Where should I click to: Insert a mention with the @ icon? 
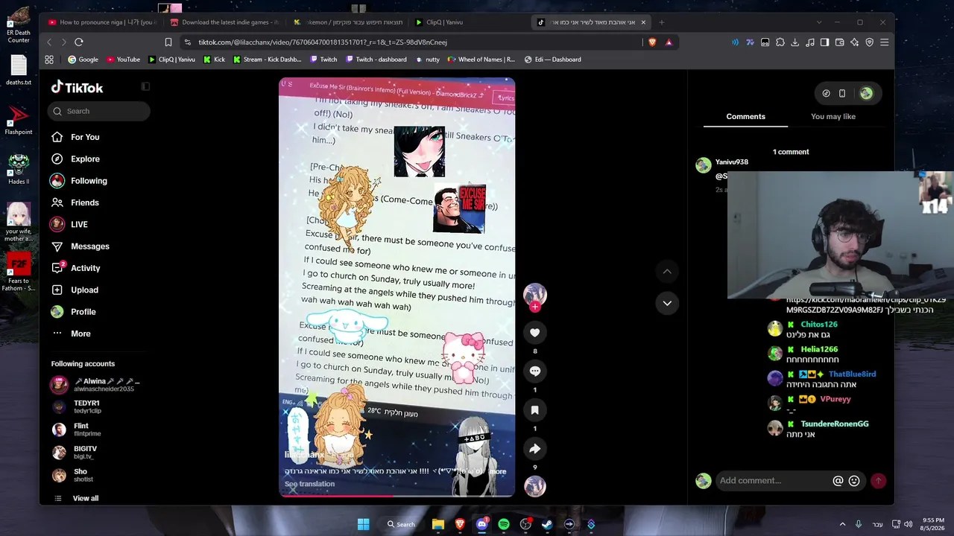[838, 481]
